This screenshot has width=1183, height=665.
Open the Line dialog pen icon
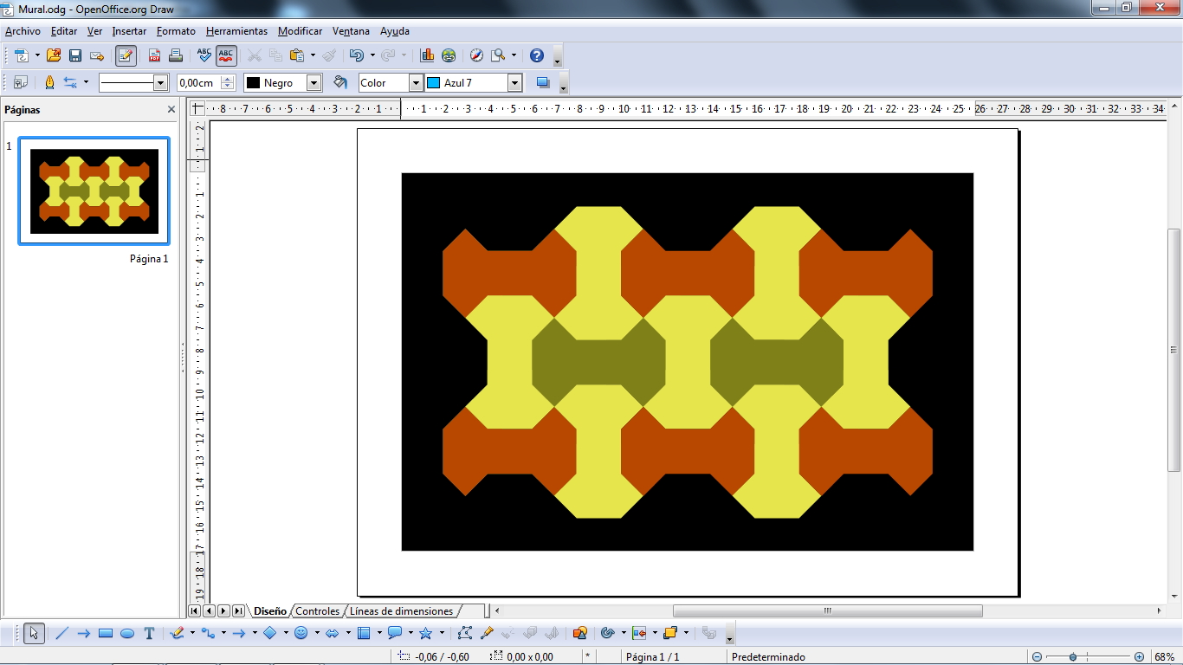48,82
